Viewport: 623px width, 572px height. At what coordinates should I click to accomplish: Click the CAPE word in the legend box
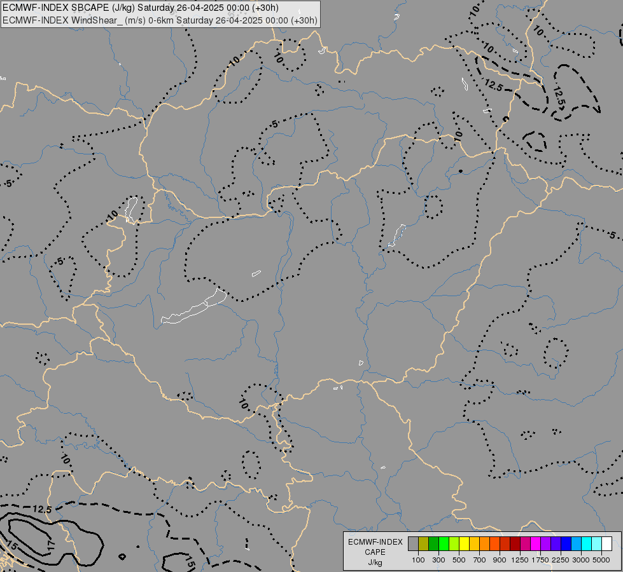pyautogui.click(x=375, y=552)
